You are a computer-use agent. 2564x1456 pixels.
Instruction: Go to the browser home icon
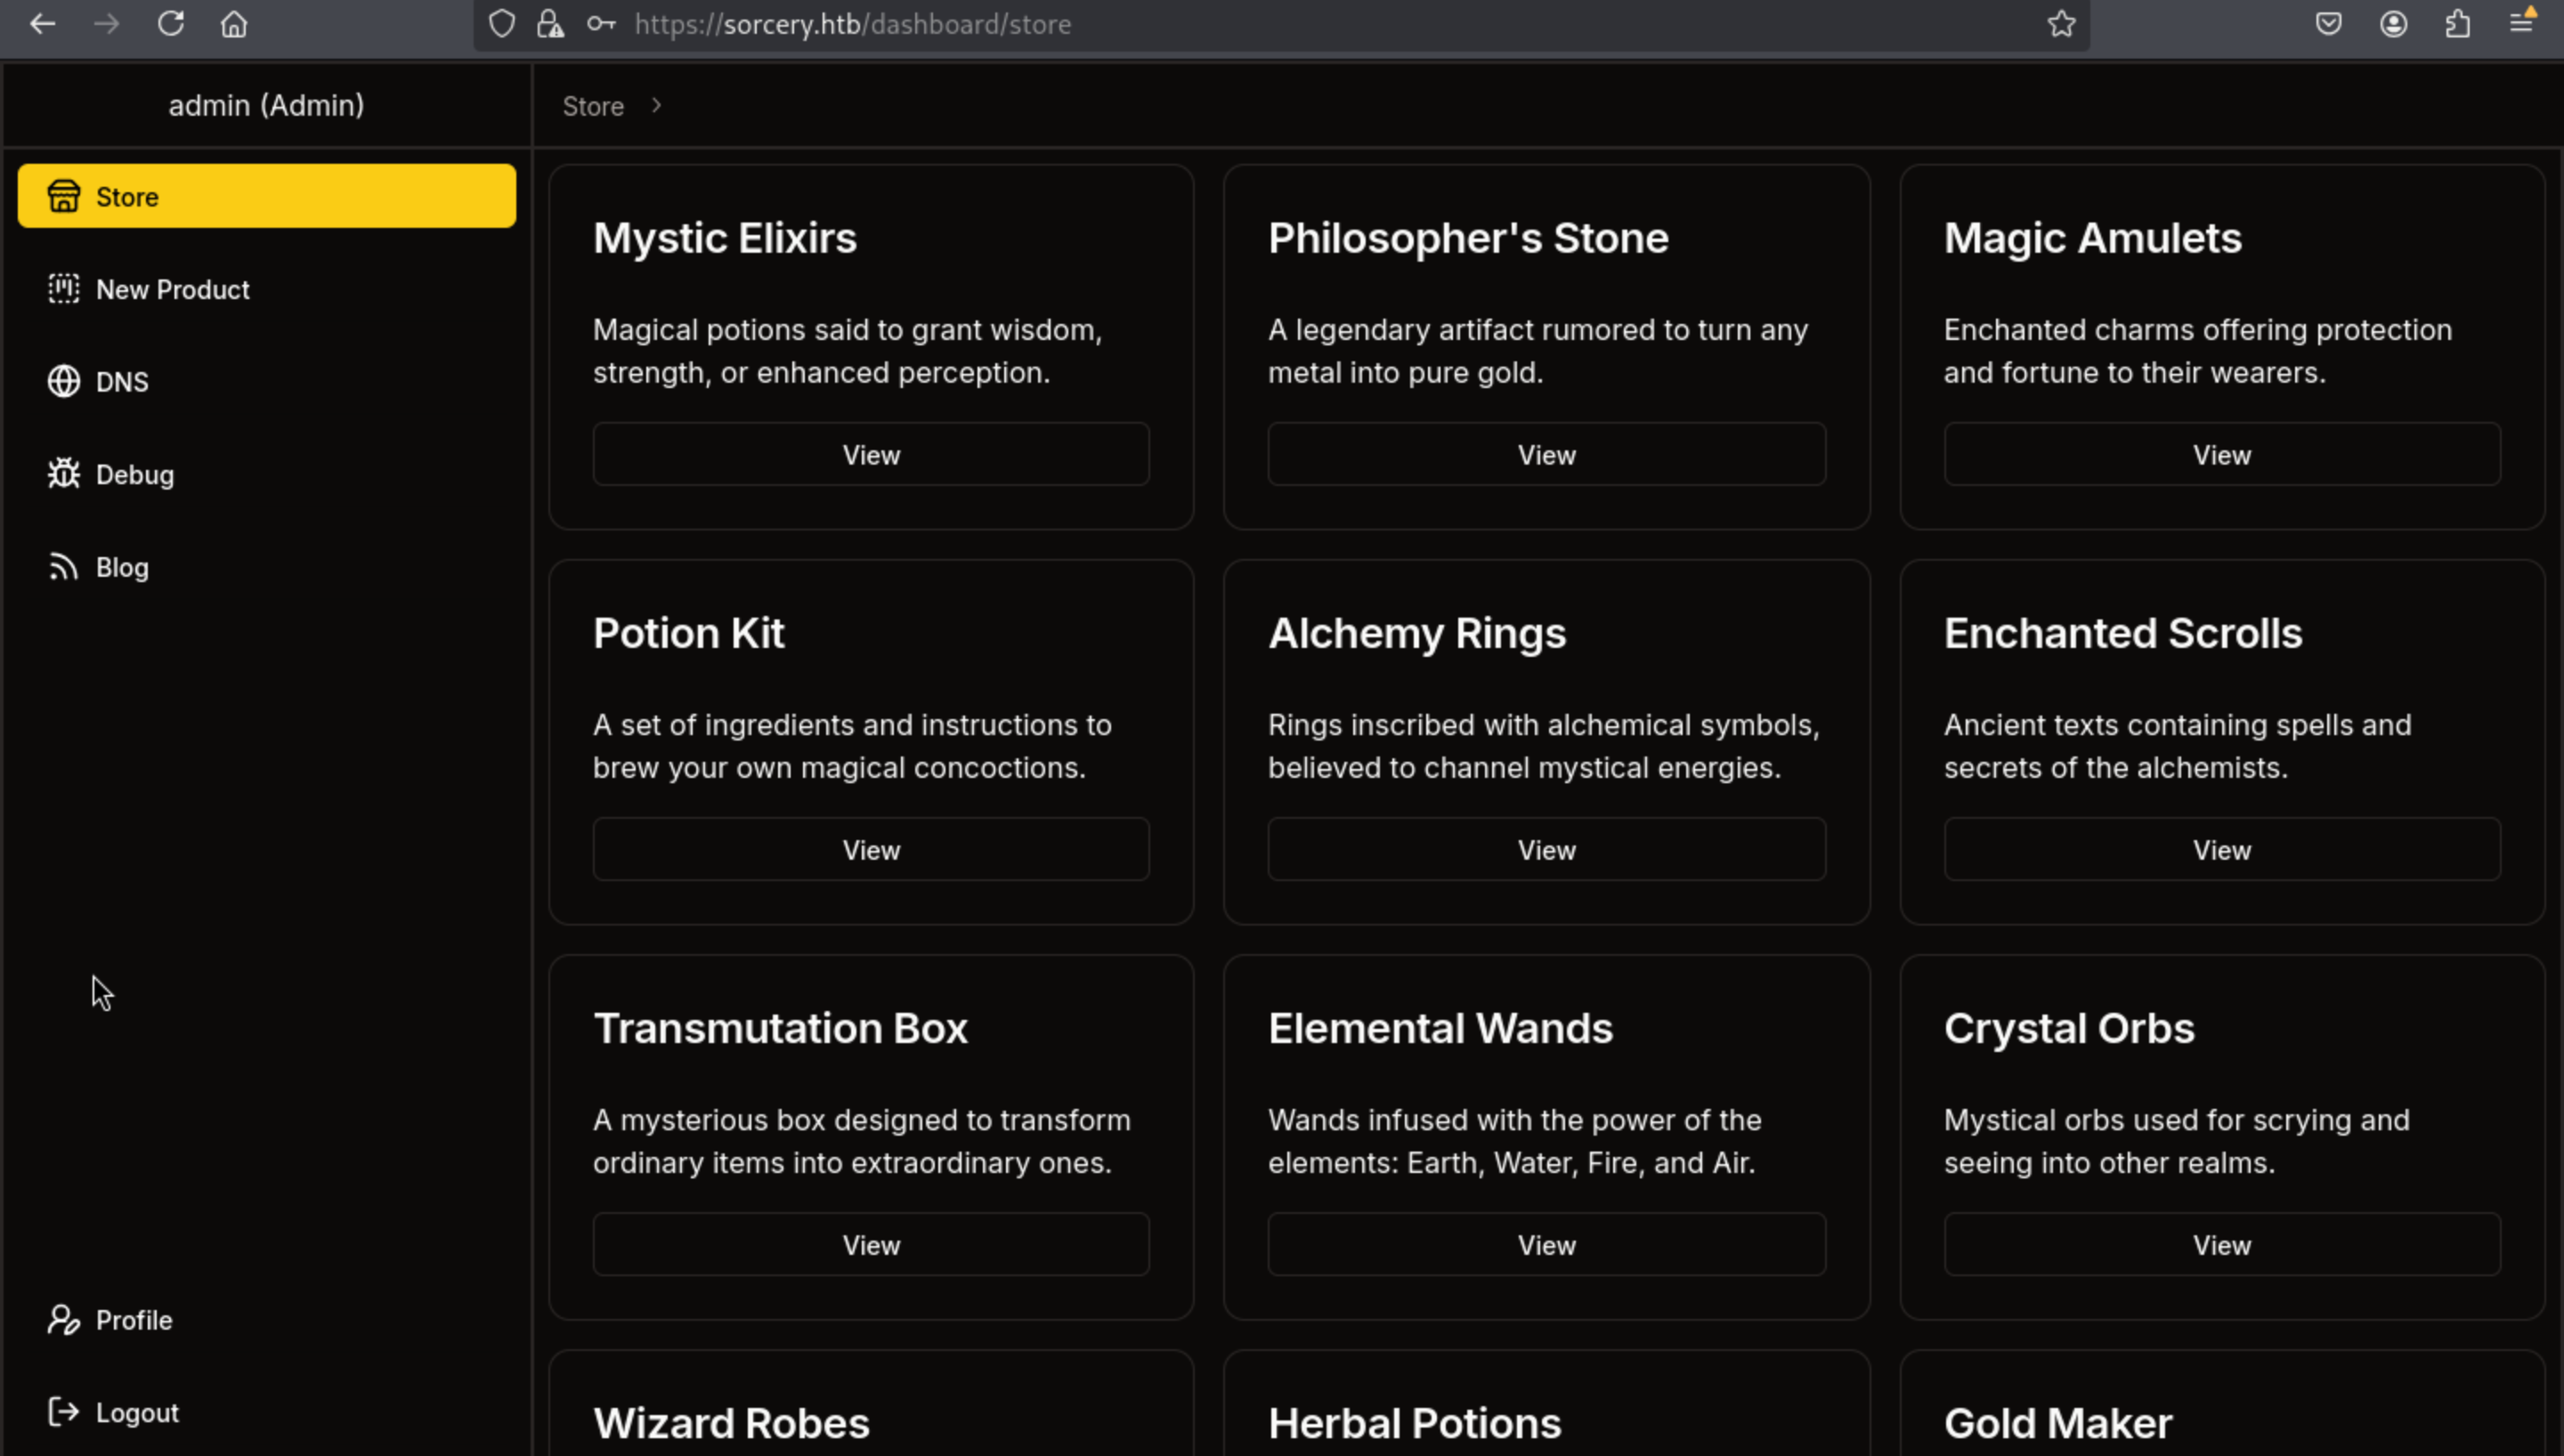point(234,23)
